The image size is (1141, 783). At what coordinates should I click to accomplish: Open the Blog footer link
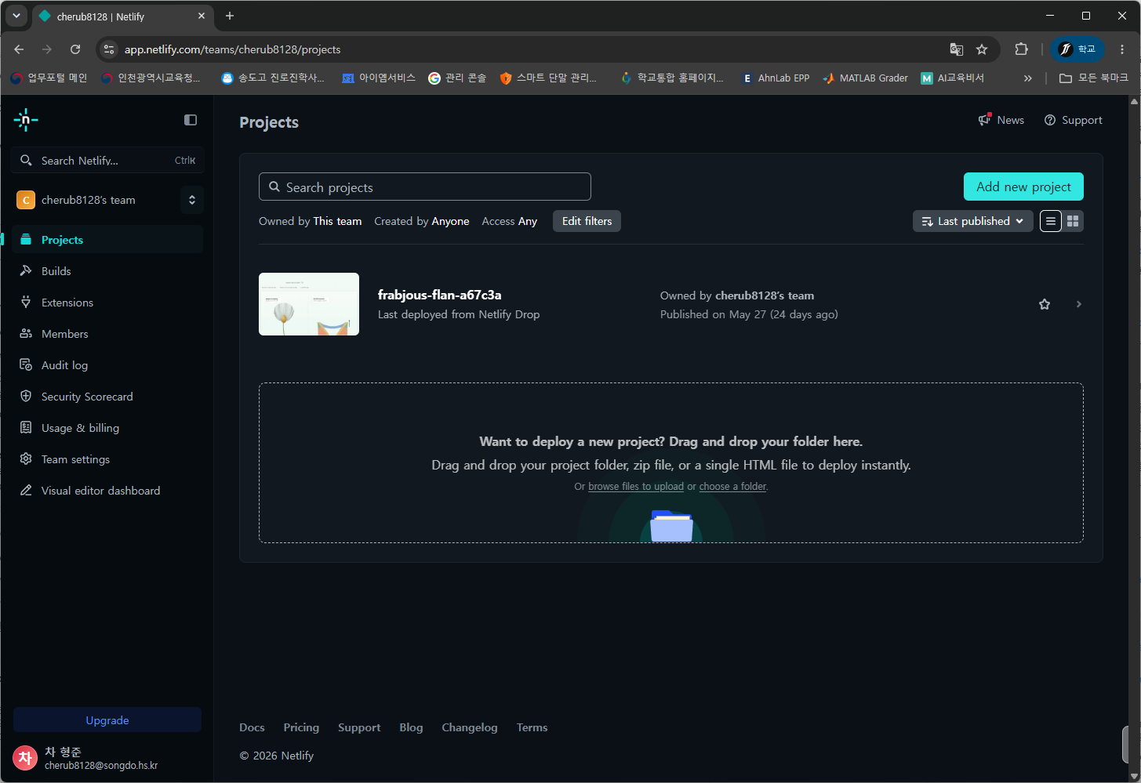tap(411, 727)
